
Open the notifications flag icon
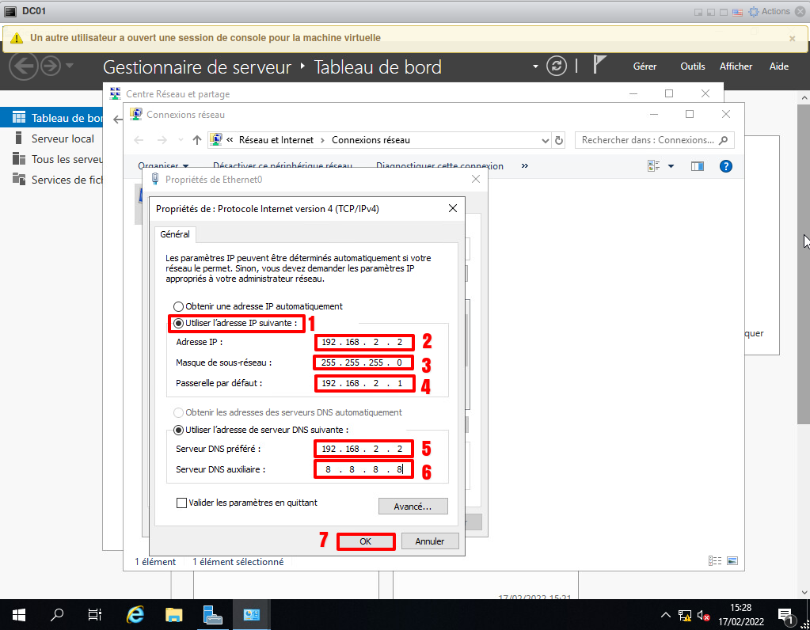pyautogui.click(x=599, y=66)
